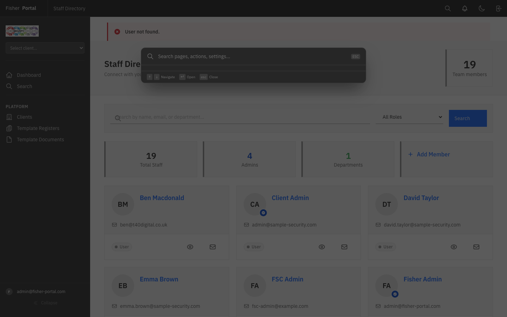Open the Select client dropdown
Viewport: 507px width, 317px height.
point(45,48)
